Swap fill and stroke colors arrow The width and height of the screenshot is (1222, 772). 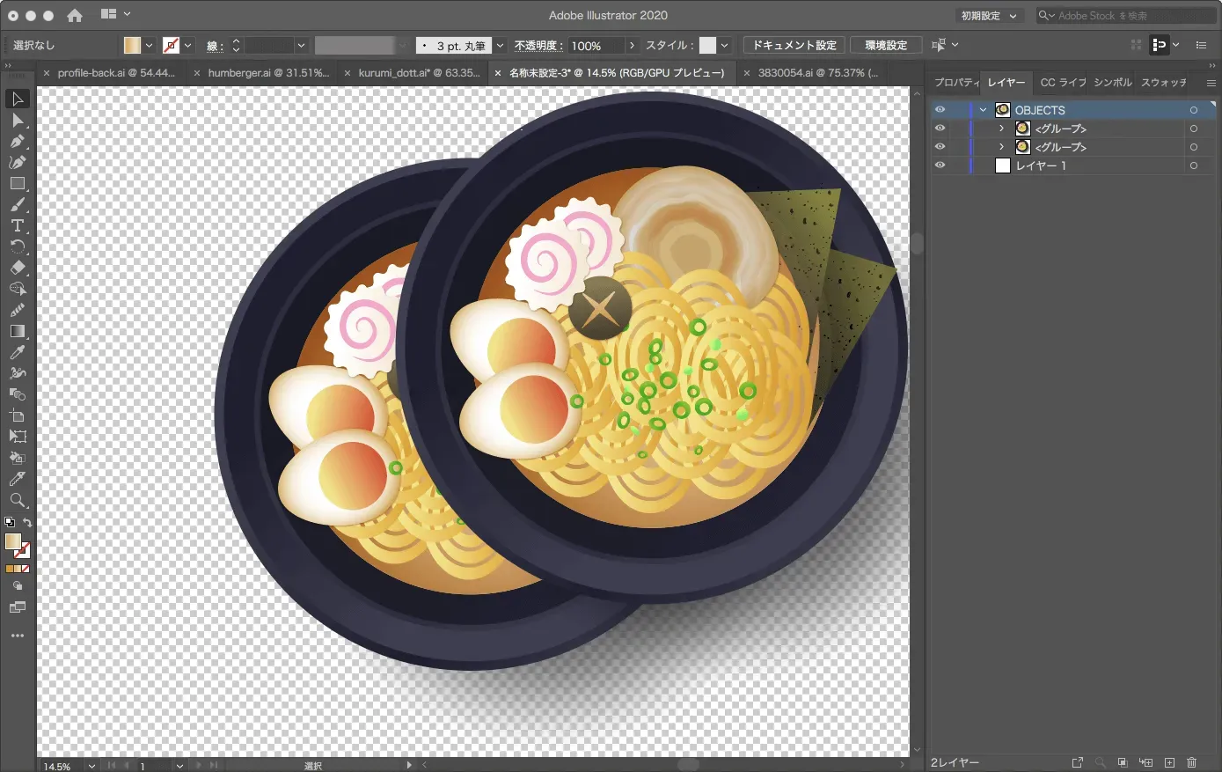click(27, 523)
